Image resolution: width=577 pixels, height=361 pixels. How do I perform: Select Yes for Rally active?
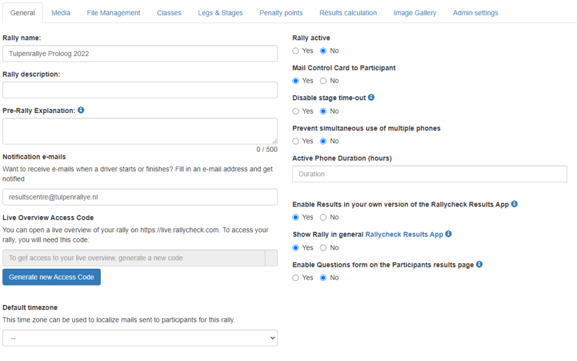pos(295,50)
